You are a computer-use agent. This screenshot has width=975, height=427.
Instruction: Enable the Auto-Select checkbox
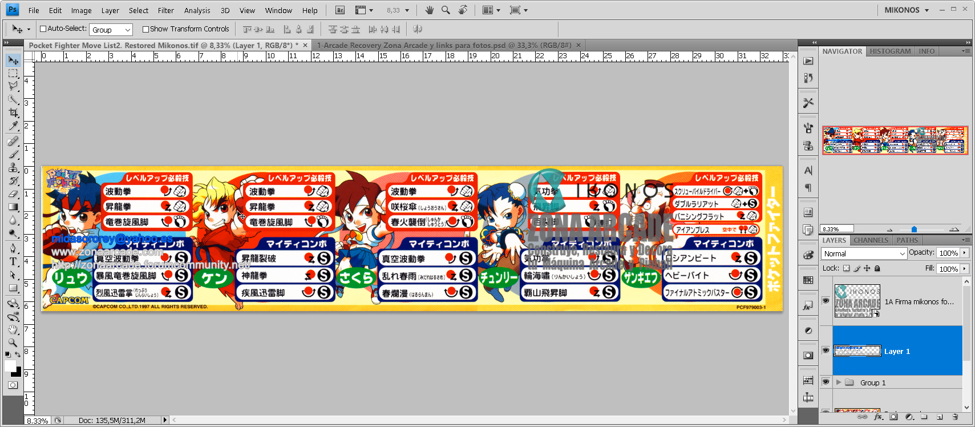click(x=43, y=29)
